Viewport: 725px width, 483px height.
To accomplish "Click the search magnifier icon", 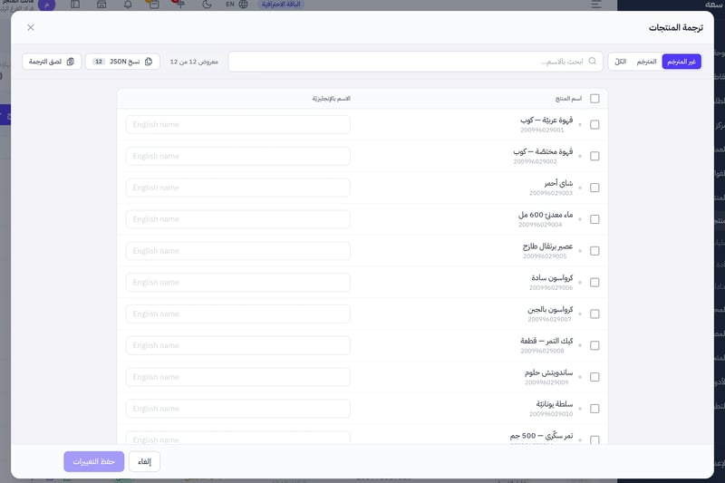I will point(593,62).
